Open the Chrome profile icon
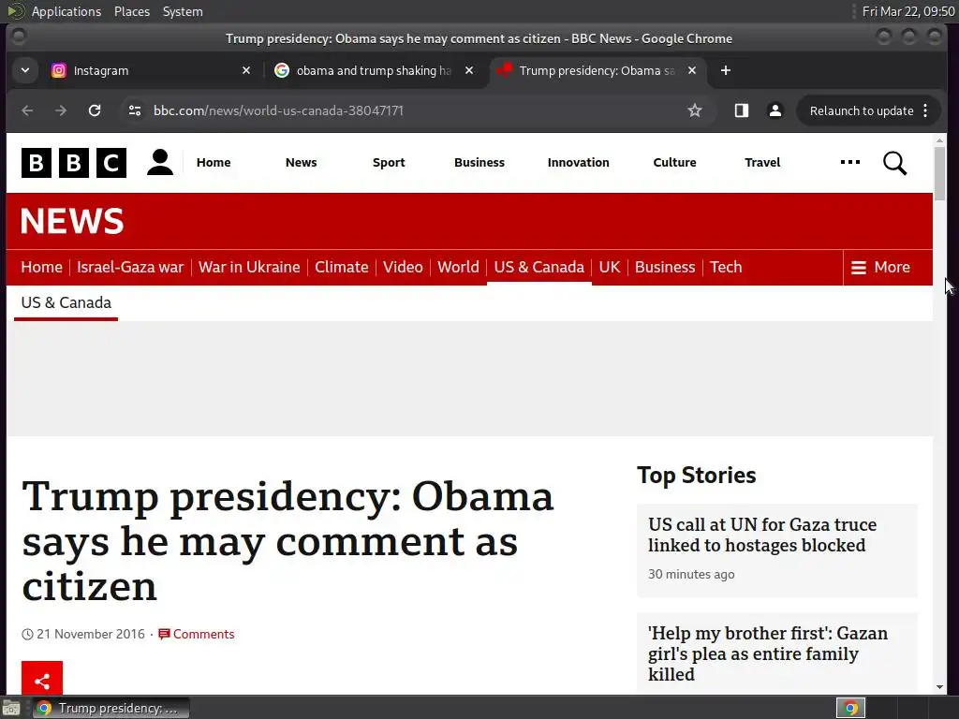This screenshot has width=959, height=719. [775, 110]
